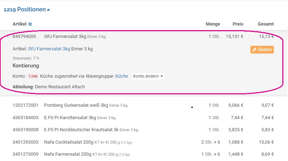Click account number 5300 in Kontierung
Image resolution: width=288 pixels, height=161 pixels.
pyautogui.click(x=33, y=76)
